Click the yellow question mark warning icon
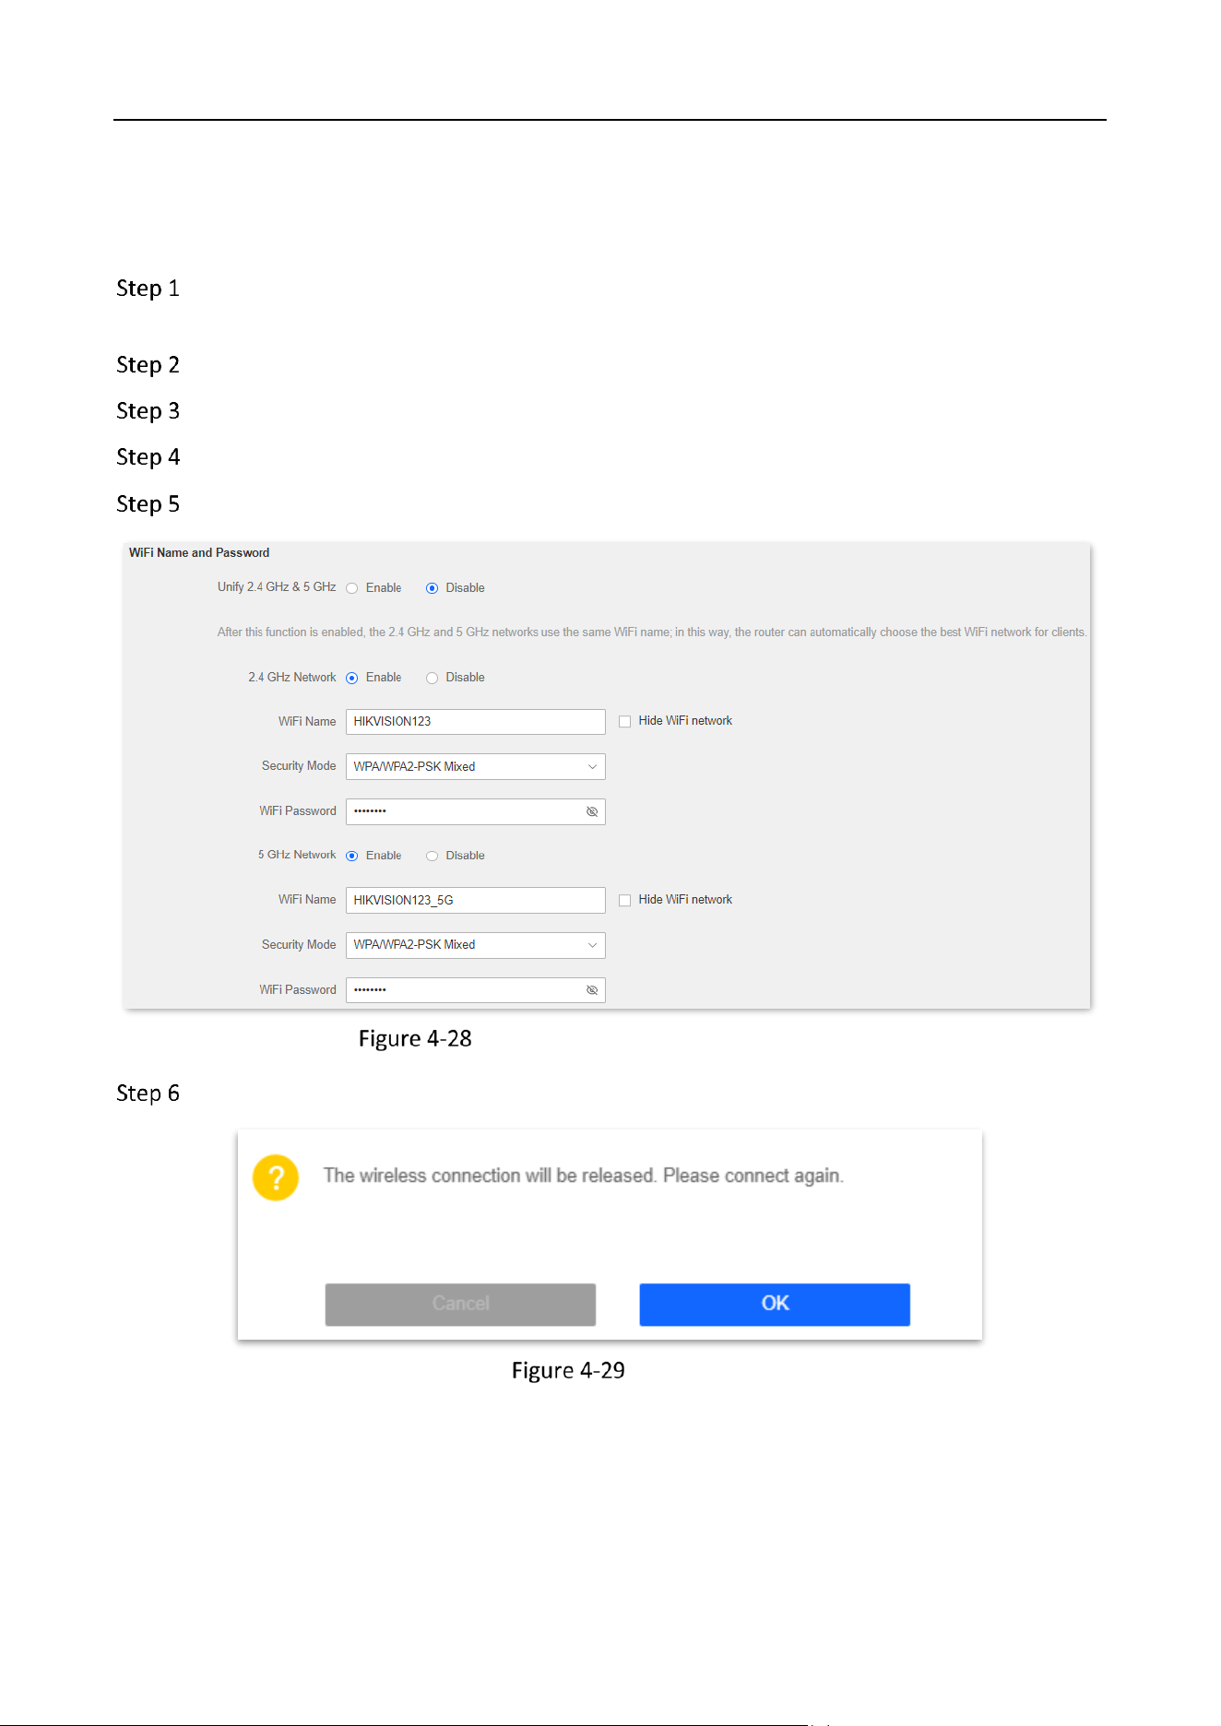 pos(276,1177)
